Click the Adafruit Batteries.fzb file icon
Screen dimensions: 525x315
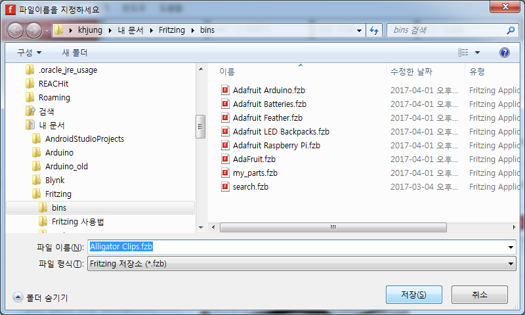point(225,104)
